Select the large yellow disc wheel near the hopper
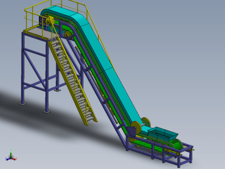 pos(136,128)
